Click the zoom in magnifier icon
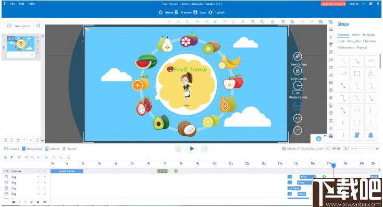 253,21
